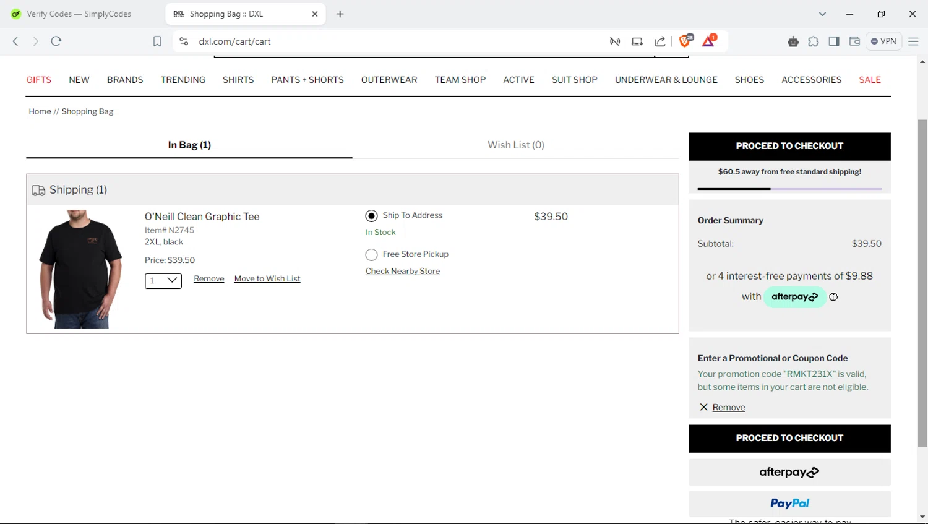Go forward to next page
928x524 pixels.
point(35,41)
